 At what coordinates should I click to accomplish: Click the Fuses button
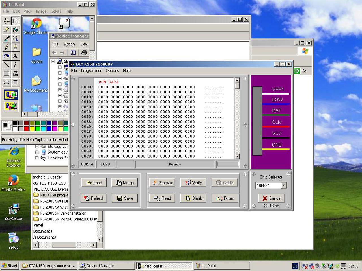(225, 198)
